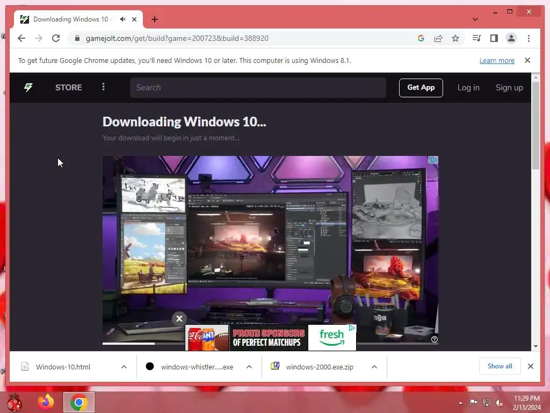Open network tray icon
Image resolution: width=550 pixels, height=413 pixels.
tap(486, 402)
